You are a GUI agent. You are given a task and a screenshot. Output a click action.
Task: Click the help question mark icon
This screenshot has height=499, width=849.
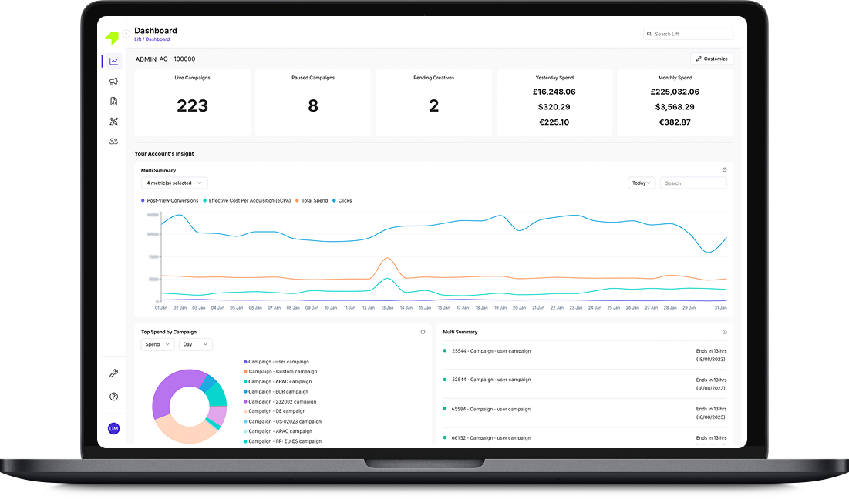click(x=113, y=397)
